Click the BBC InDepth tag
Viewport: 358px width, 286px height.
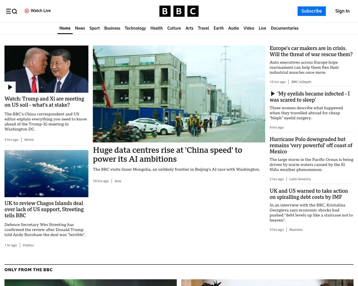pos(301,82)
